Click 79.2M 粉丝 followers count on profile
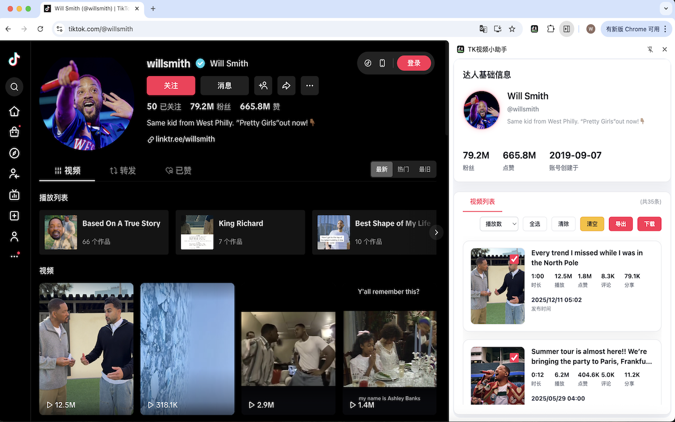The image size is (675, 422). 210,107
